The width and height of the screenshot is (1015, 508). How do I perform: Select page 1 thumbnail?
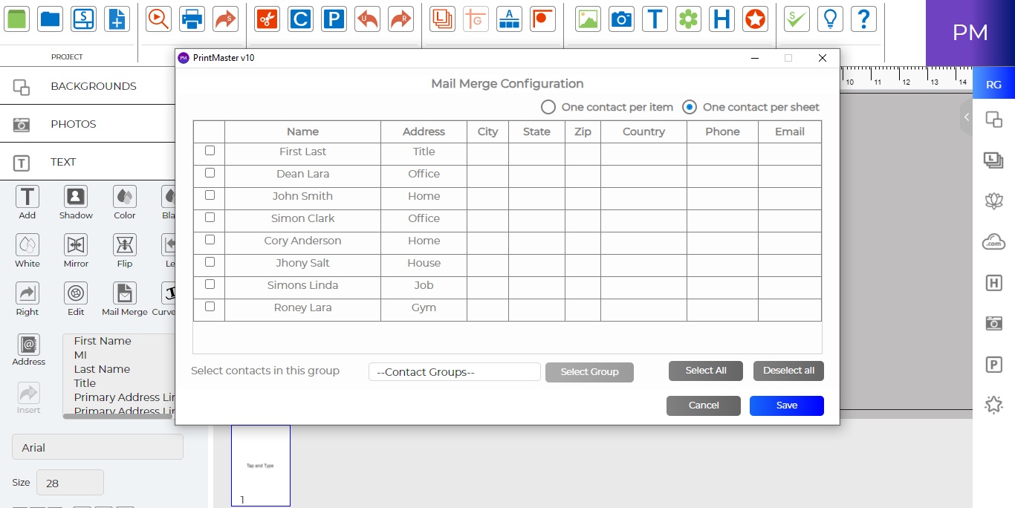click(261, 466)
